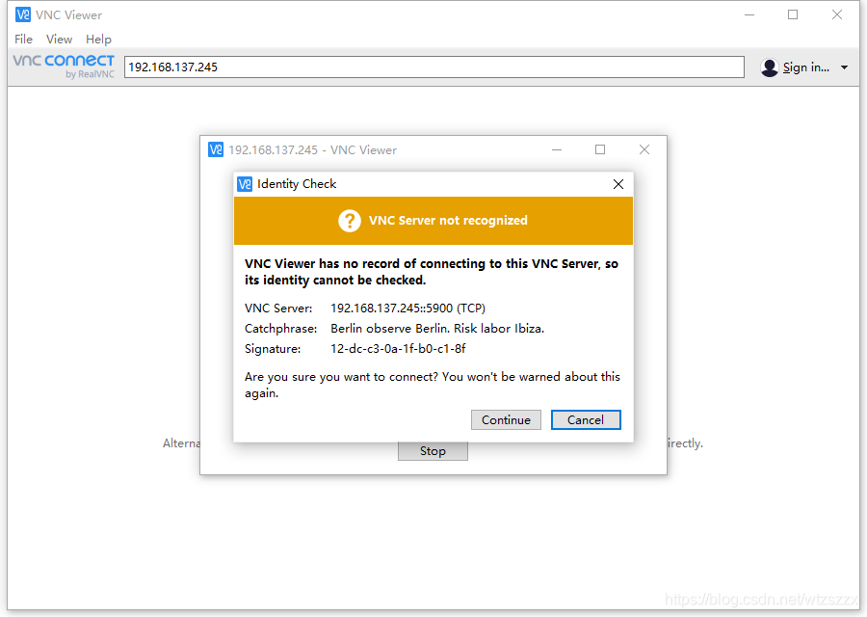This screenshot has height=617, width=867.
Task: Click the "Are you sure you want to connect" text
Action: pyautogui.click(x=433, y=385)
